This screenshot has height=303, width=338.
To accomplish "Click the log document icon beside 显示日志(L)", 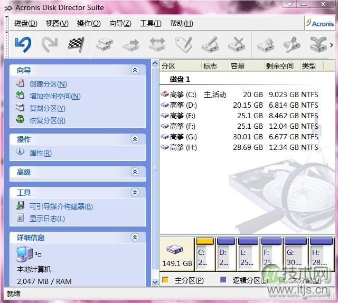I will point(20,217).
